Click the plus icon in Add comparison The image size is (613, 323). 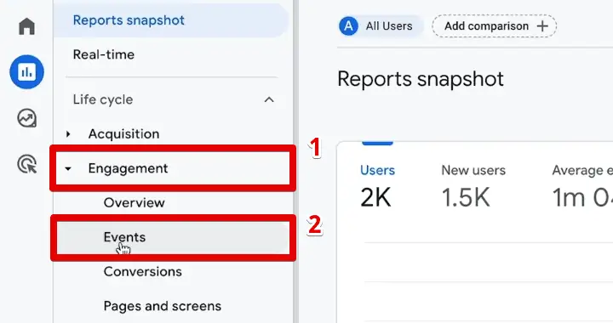click(x=542, y=26)
